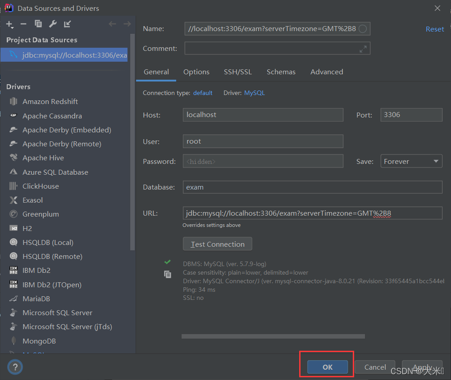
Task: Switch to the SSH/SSL tab
Action: [238, 72]
